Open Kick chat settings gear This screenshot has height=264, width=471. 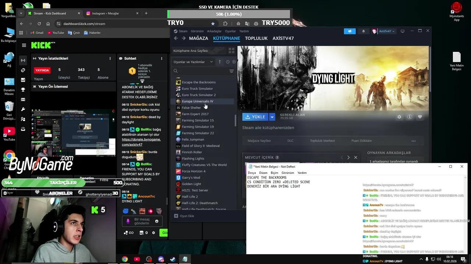(153, 233)
